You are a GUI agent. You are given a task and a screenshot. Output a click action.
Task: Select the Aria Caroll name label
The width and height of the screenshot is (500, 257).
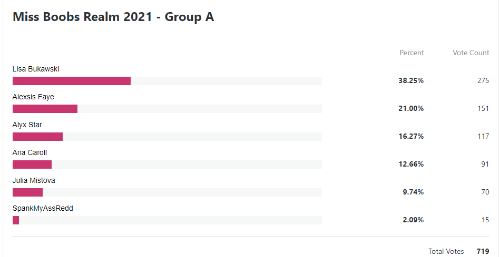pyautogui.click(x=30, y=152)
